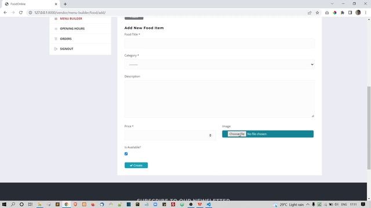Screen dimensions: 371x208
Task: Focus the Price number field
Action: pos(170,135)
